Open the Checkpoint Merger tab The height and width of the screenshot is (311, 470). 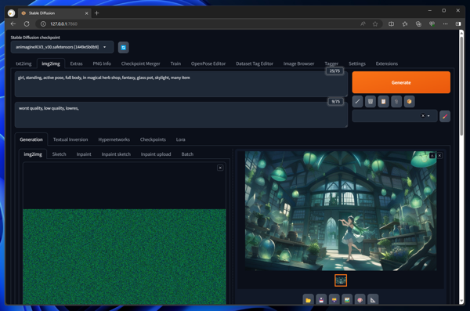tap(140, 63)
